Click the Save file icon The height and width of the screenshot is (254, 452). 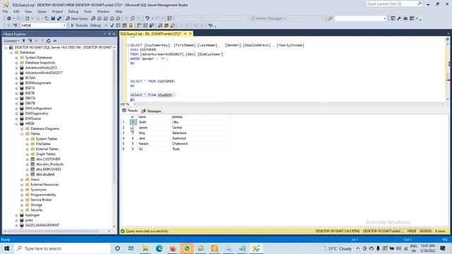[x=53, y=18]
